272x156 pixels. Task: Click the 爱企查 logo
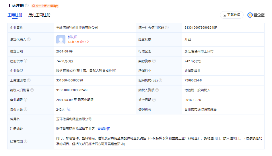click(x=256, y=15)
